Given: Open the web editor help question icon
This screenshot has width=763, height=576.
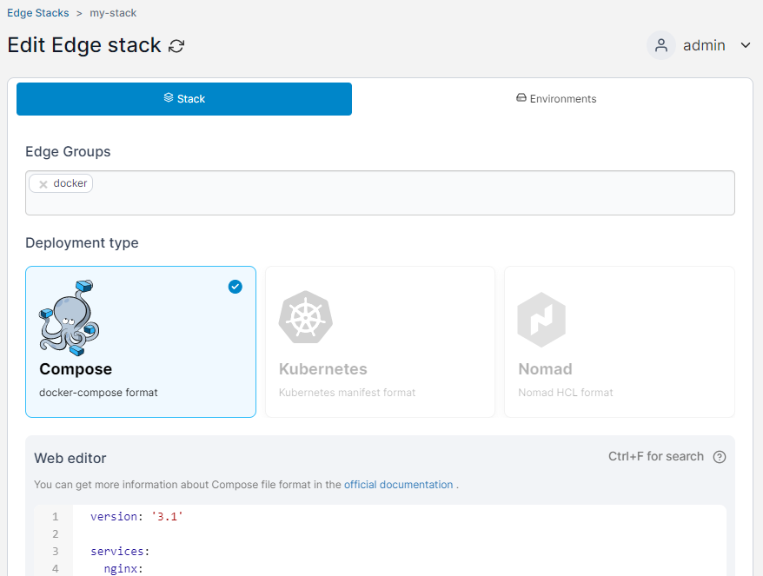Looking at the screenshot, I should click(720, 457).
